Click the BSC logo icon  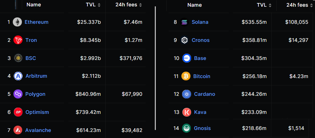(x=18, y=58)
